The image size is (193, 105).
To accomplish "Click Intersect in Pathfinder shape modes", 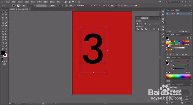I will [x=145, y=24].
